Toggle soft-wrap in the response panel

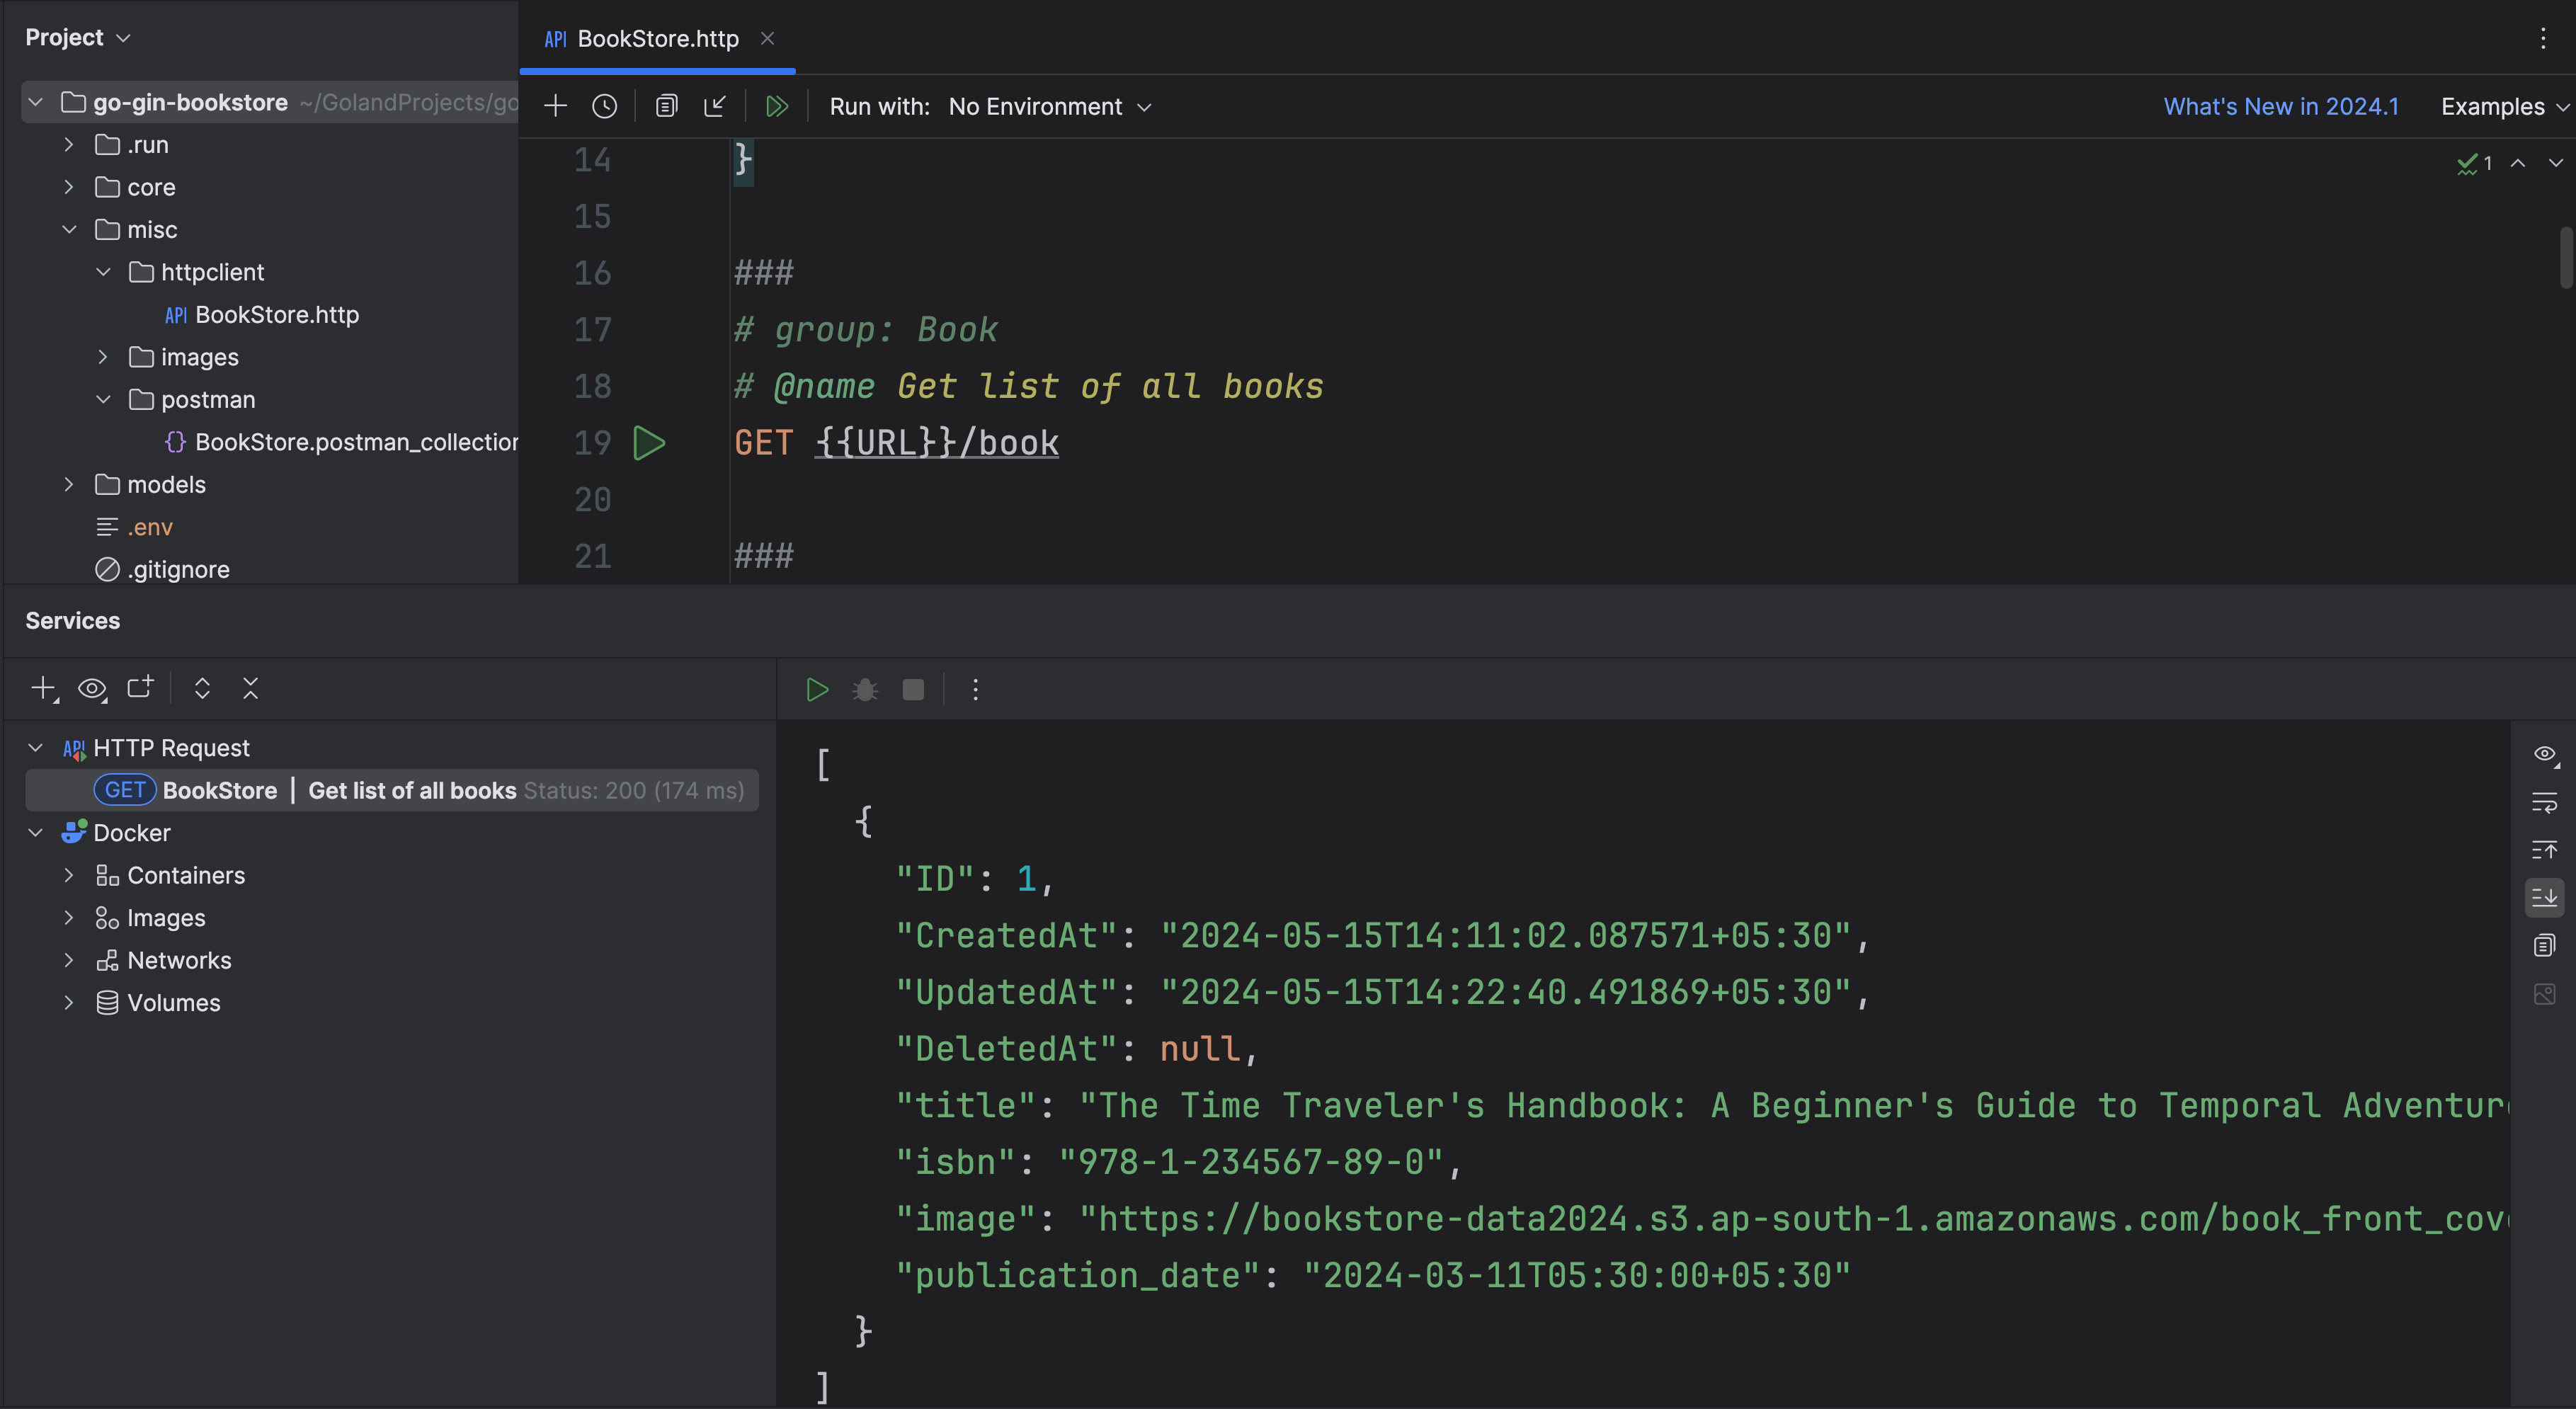[x=2545, y=802]
